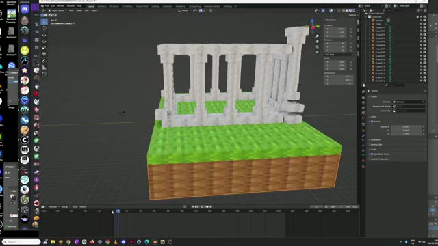Image resolution: width=438 pixels, height=246 pixels.
Task: Open the Discord home icon
Action: (x=25, y=9)
